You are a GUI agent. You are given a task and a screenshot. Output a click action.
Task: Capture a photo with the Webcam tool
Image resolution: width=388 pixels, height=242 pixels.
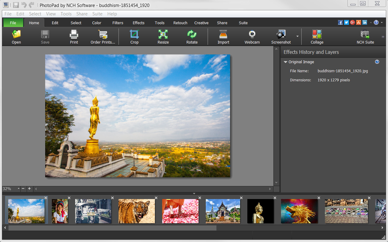pyautogui.click(x=252, y=36)
